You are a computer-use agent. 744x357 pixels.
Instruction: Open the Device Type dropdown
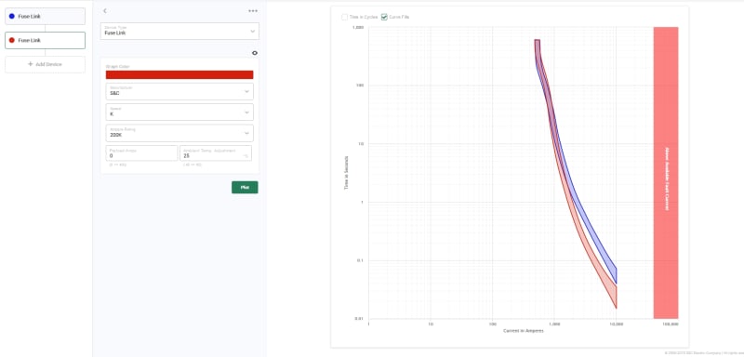point(179,32)
